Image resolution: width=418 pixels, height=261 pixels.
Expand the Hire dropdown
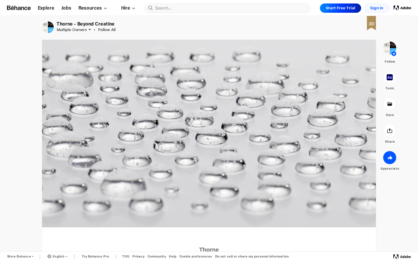click(128, 8)
